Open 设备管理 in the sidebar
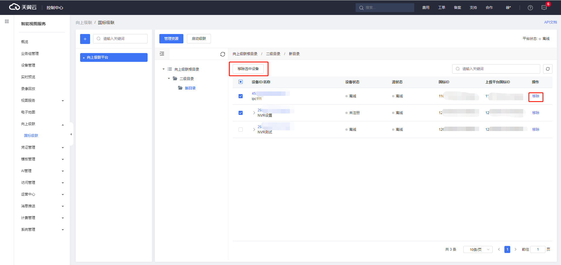This screenshot has height=265, width=561. point(28,65)
